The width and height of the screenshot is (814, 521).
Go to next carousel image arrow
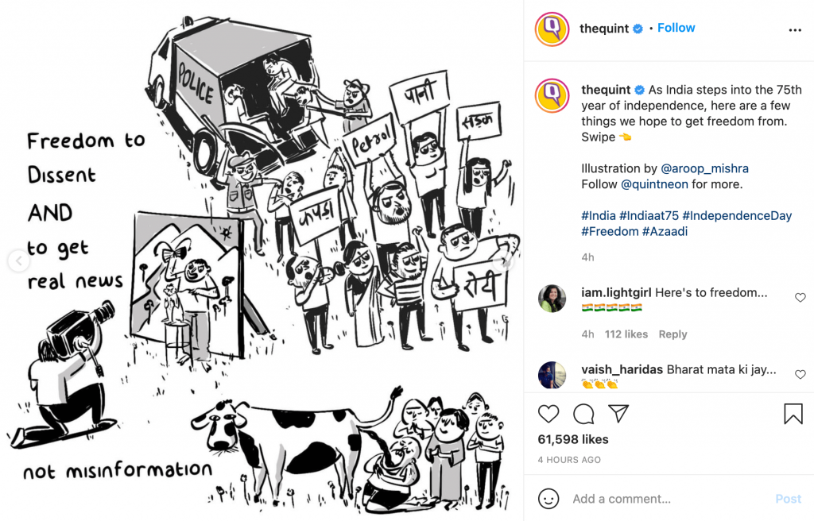(x=505, y=261)
